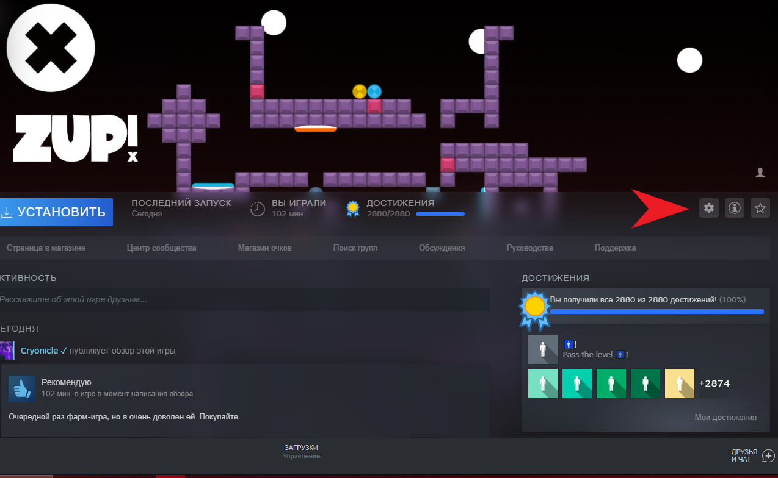Open the add friends chat plus icon
The image size is (778, 478).
tap(769, 455)
